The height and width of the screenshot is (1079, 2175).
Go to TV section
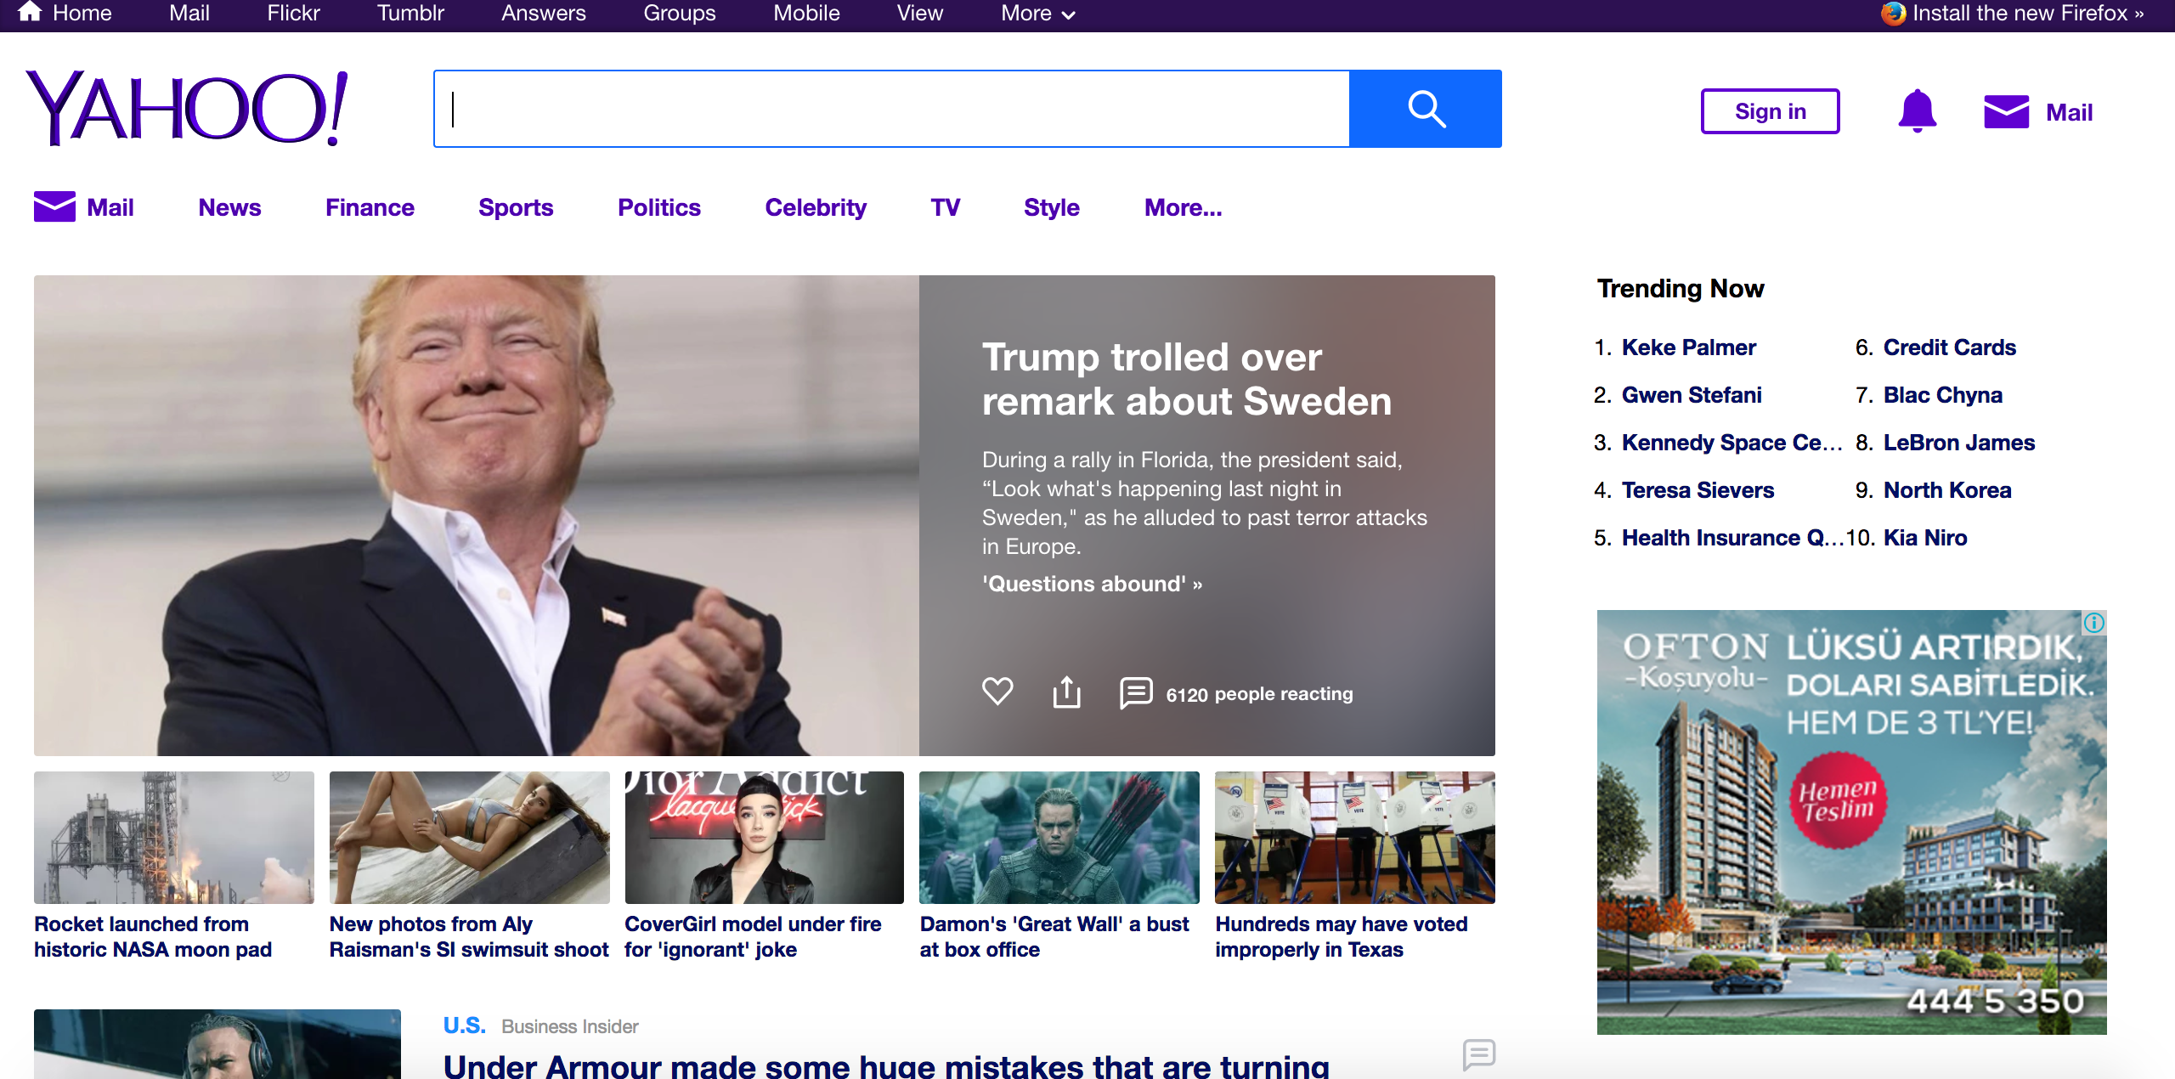coord(945,207)
